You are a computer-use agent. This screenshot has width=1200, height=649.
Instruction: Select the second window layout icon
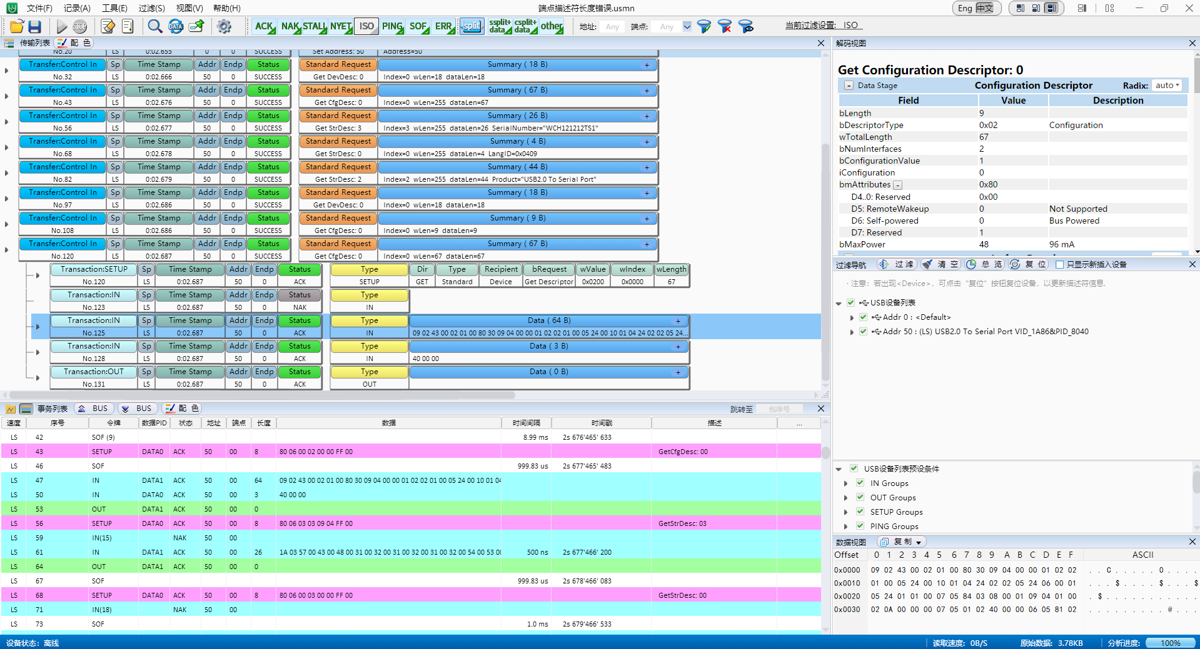pos(1036,8)
